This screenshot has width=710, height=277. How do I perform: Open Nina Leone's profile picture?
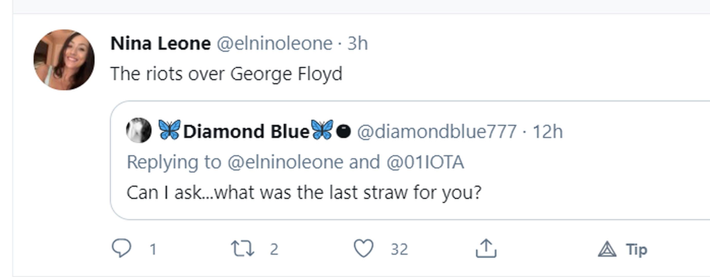click(64, 60)
